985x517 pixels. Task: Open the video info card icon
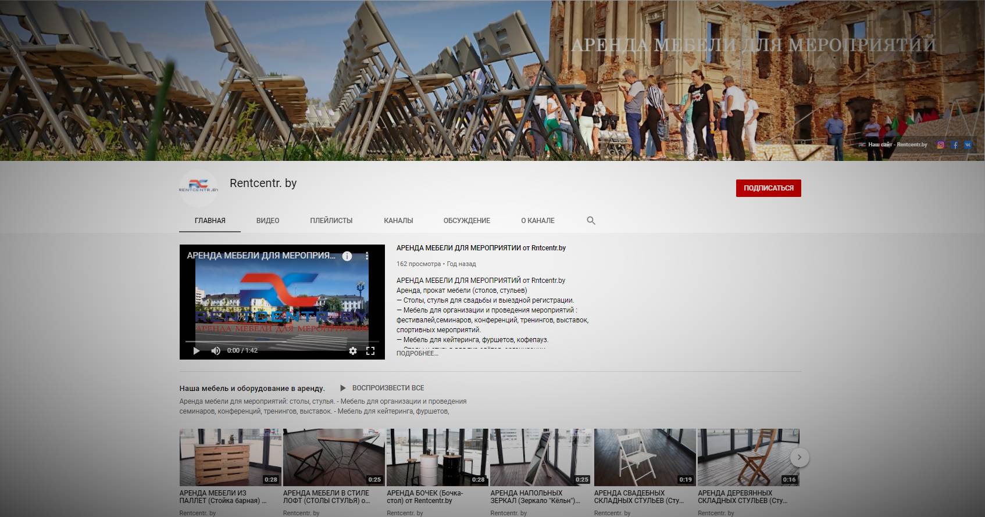pos(347,256)
